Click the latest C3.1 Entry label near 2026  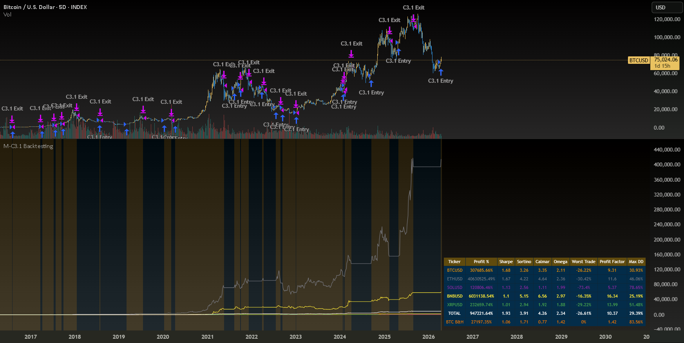point(440,81)
